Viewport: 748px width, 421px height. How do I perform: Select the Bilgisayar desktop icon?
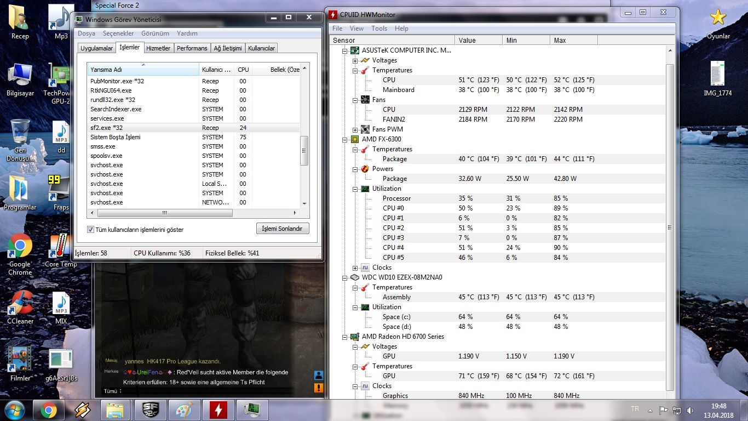point(20,80)
